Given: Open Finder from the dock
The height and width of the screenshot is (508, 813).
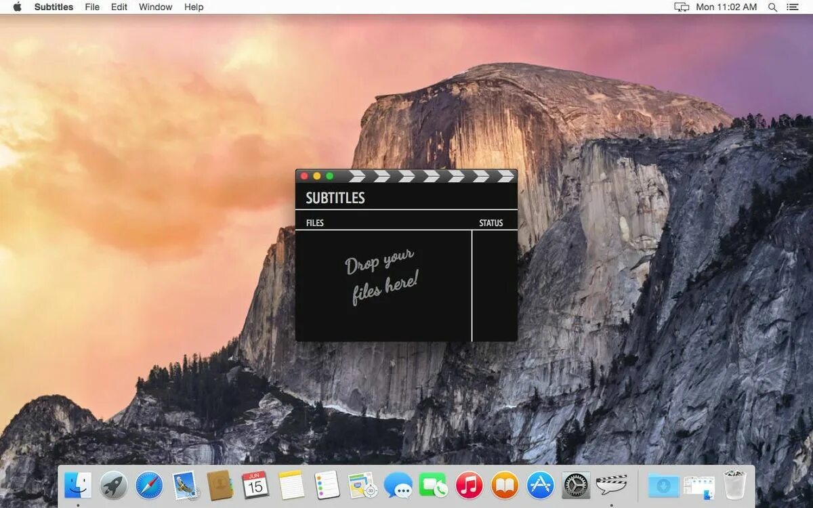Looking at the screenshot, I should point(78,485).
